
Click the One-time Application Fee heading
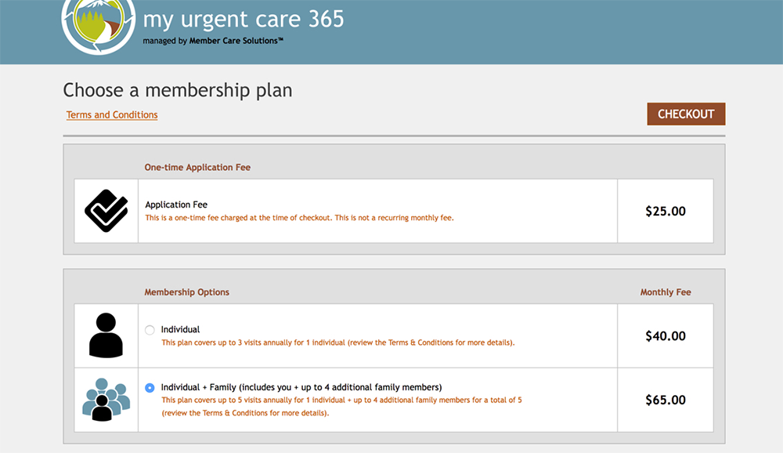coord(197,167)
